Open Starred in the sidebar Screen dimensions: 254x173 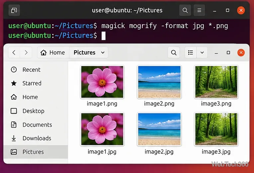(x=36, y=83)
